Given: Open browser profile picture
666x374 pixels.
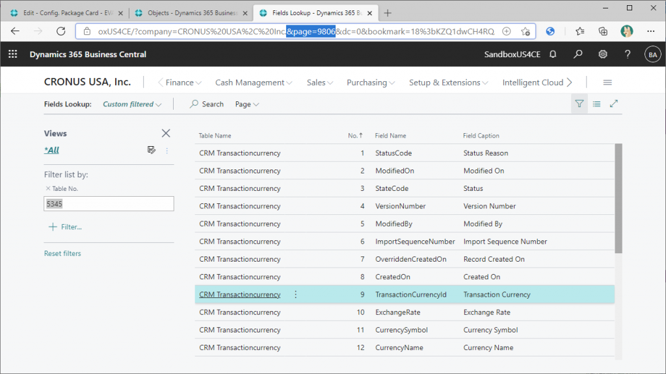Looking at the screenshot, I should pyautogui.click(x=626, y=31).
